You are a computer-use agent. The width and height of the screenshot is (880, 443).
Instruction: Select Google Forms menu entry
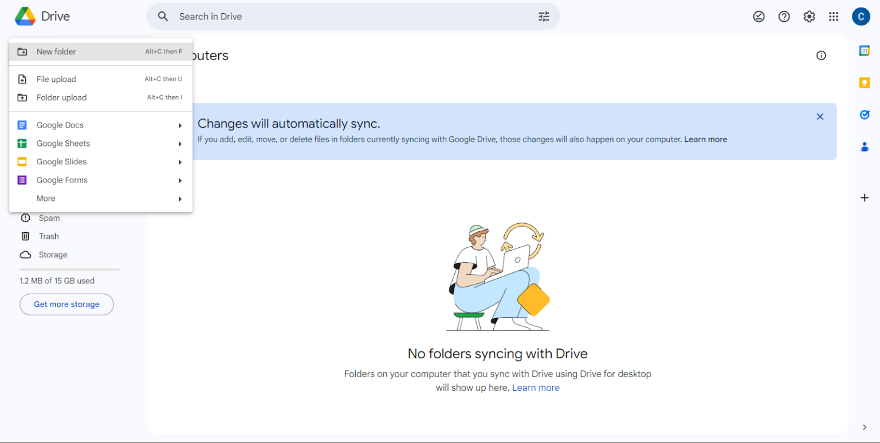[x=101, y=180]
